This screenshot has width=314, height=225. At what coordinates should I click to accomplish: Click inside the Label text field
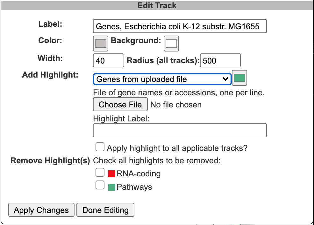pos(181,26)
